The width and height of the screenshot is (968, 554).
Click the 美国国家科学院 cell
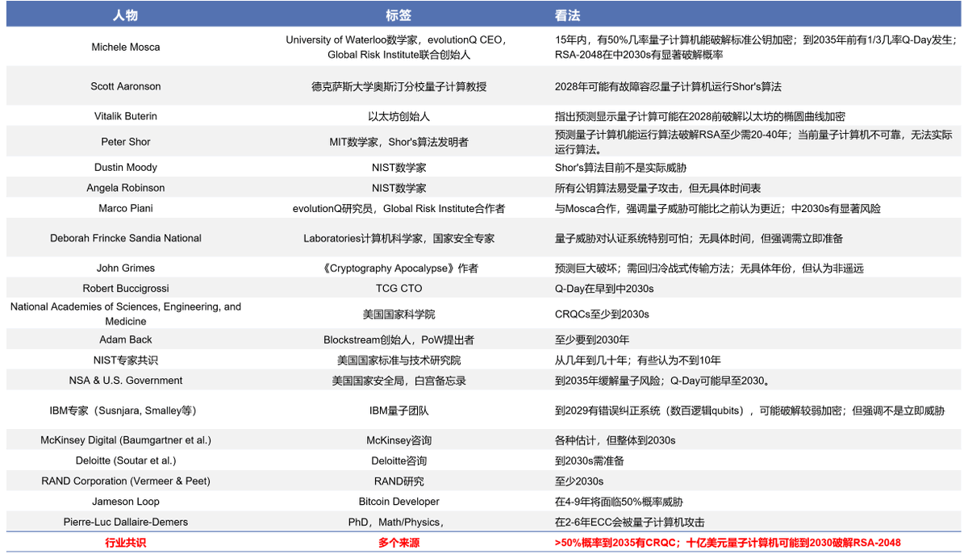click(398, 314)
